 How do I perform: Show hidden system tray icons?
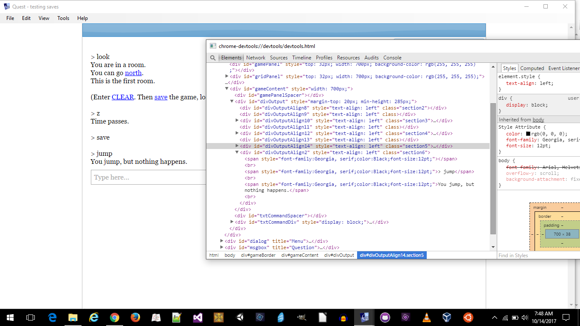(495, 318)
